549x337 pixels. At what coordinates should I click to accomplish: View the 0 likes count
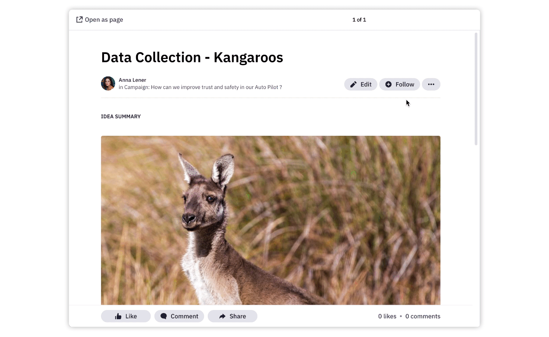(387, 316)
